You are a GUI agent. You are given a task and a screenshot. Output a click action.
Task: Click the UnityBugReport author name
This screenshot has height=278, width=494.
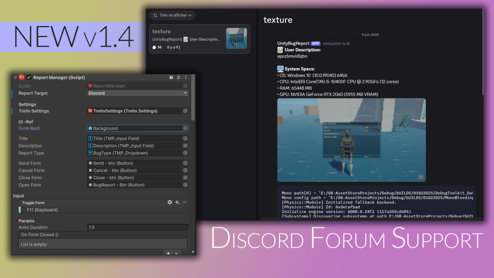tap(294, 43)
